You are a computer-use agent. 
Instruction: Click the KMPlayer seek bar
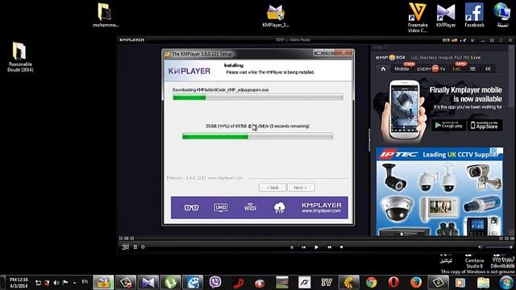pos(316,238)
